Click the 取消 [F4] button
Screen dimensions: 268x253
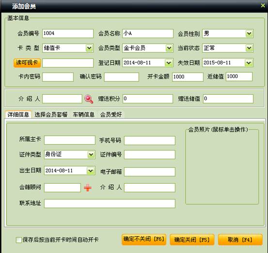(240, 239)
